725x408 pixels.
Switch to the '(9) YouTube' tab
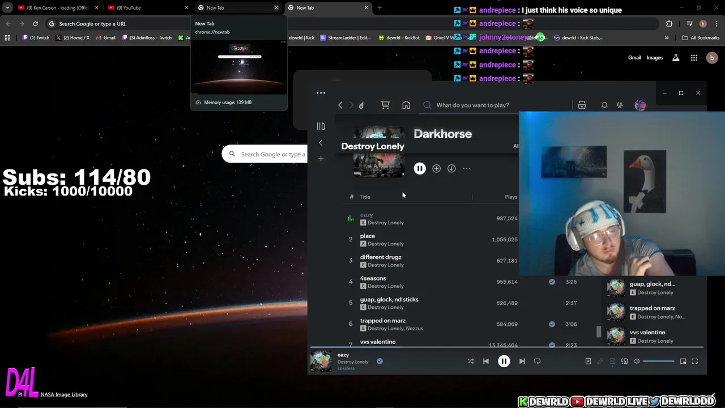(x=147, y=8)
